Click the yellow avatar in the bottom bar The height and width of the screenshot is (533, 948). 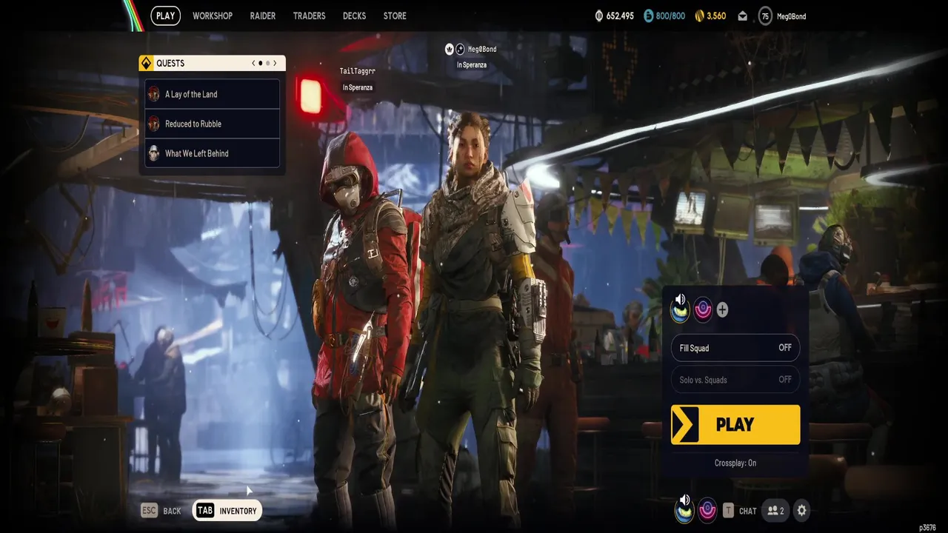click(x=684, y=510)
